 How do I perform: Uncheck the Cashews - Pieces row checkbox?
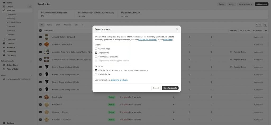pyautogui.click(x=40, y=112)
